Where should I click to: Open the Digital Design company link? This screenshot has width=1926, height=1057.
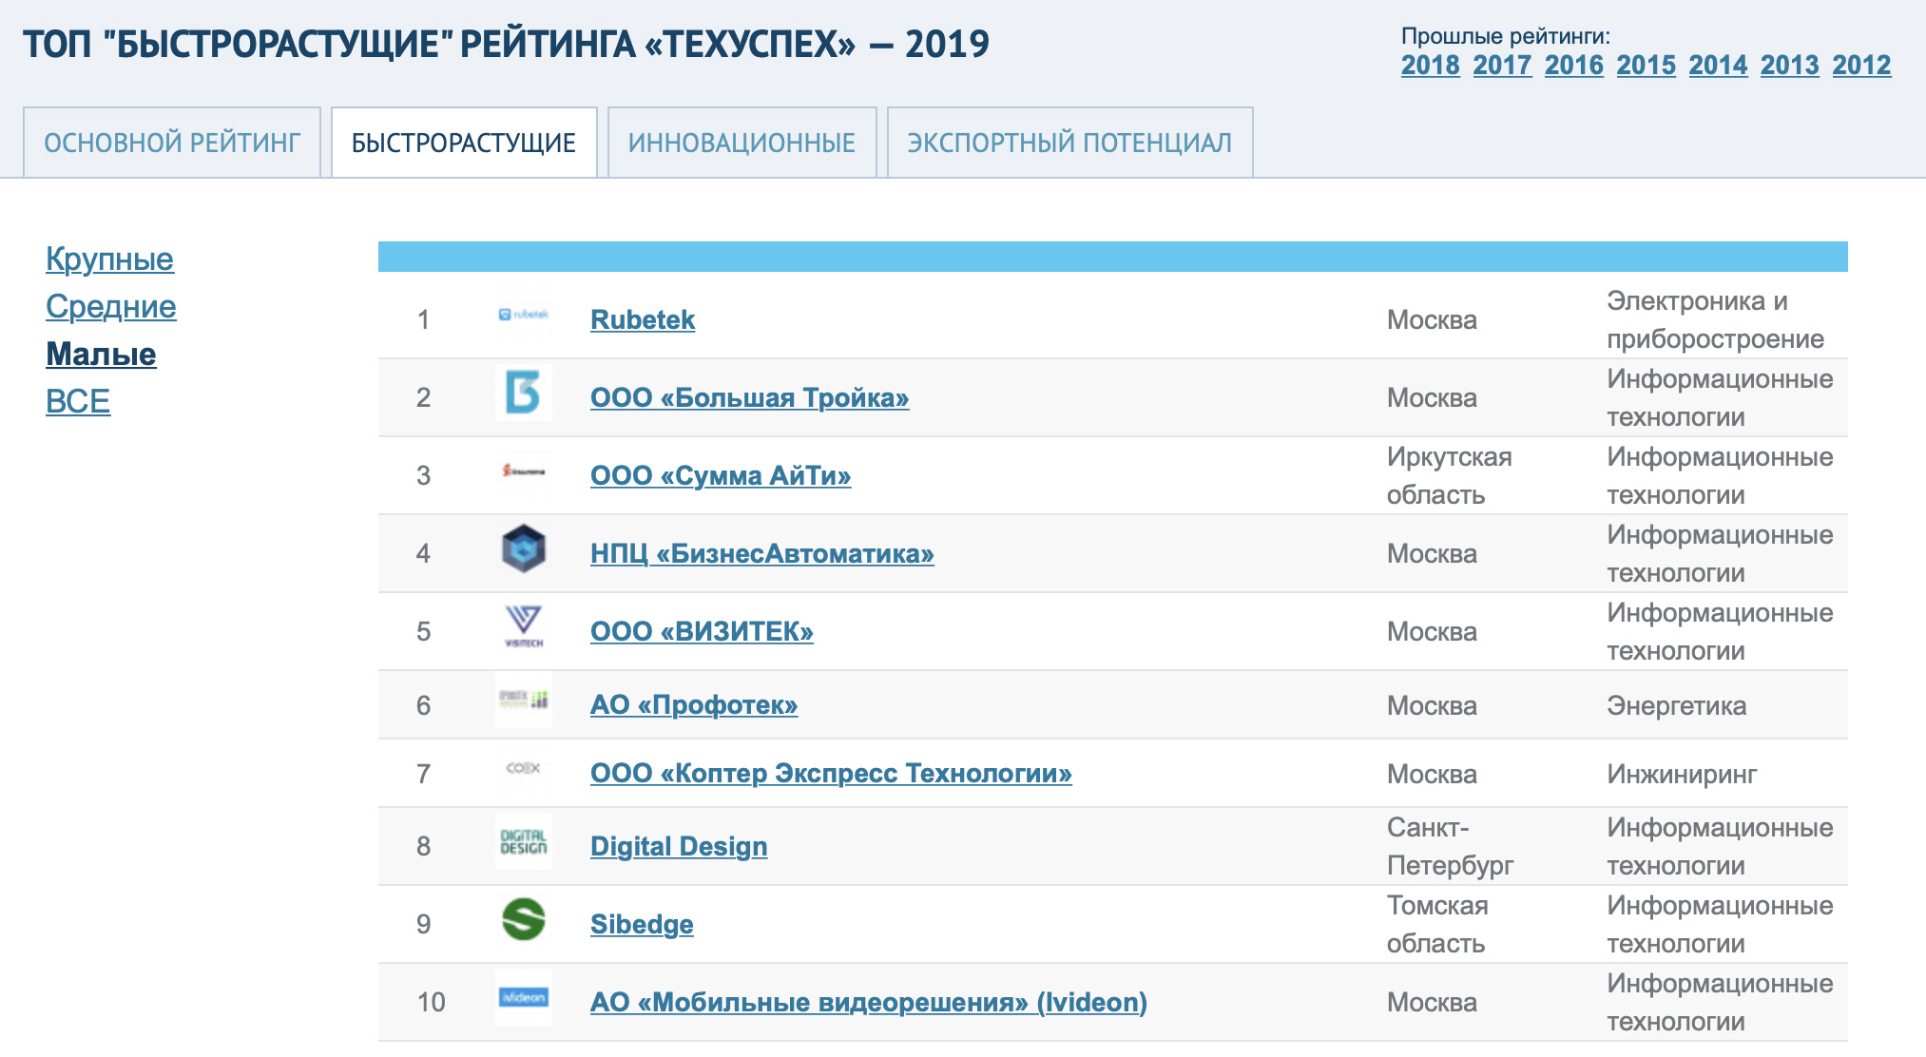pos(679,846)
